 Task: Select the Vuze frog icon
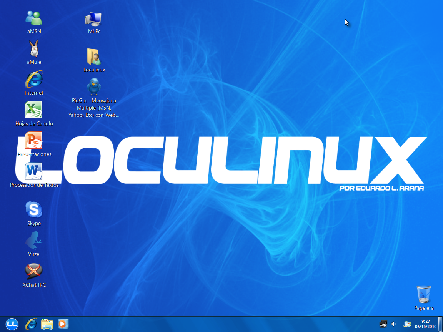coord(34,241)
